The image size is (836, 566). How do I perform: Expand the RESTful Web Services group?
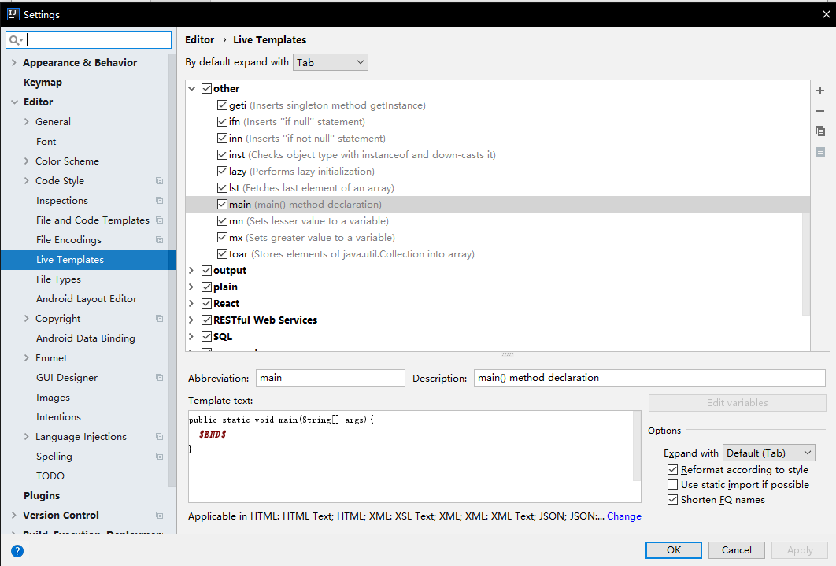coord(191,320)
